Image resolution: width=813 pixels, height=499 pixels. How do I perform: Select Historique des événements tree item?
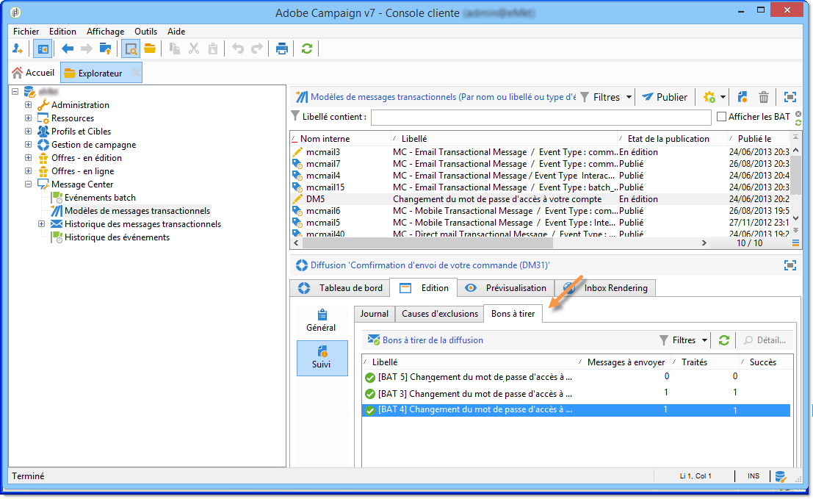coord(118,237)
